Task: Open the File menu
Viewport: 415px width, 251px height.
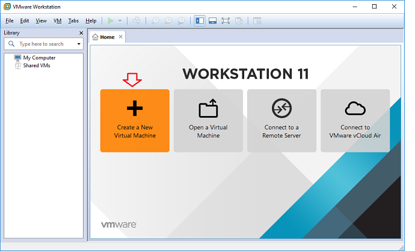Action: pos(9,20)
